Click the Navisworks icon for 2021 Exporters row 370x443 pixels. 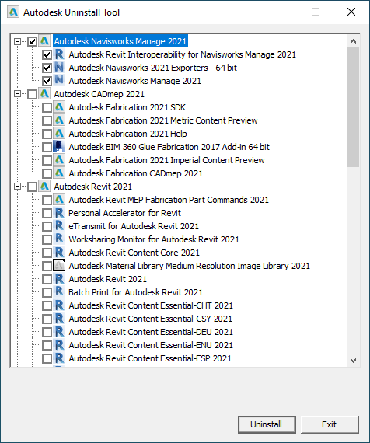point(59,68)
